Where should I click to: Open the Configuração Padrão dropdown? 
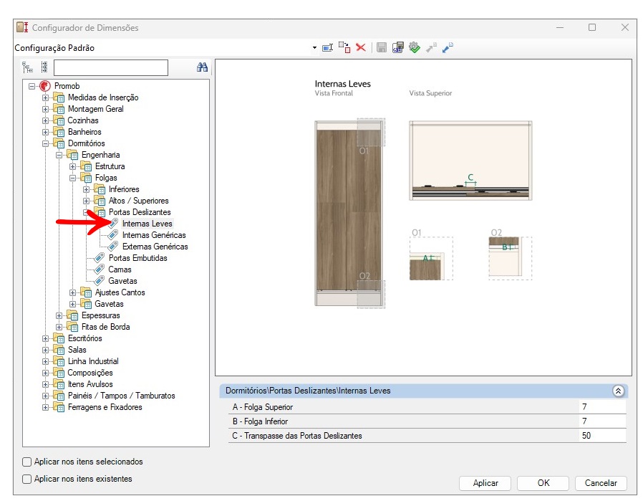pyautogui.click(x=314, y=48)
